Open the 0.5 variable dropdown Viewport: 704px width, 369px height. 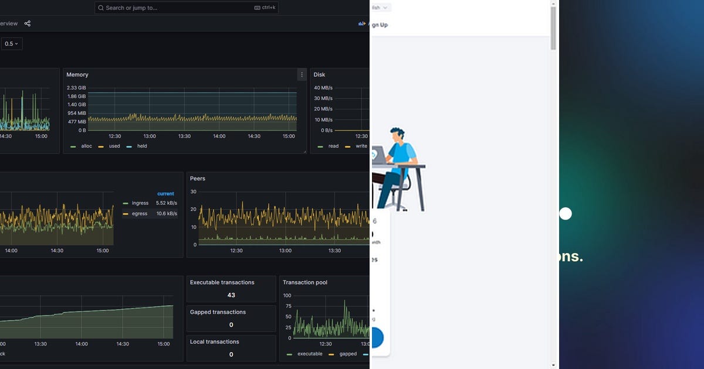pyautogui.click(x=11, y=43)
